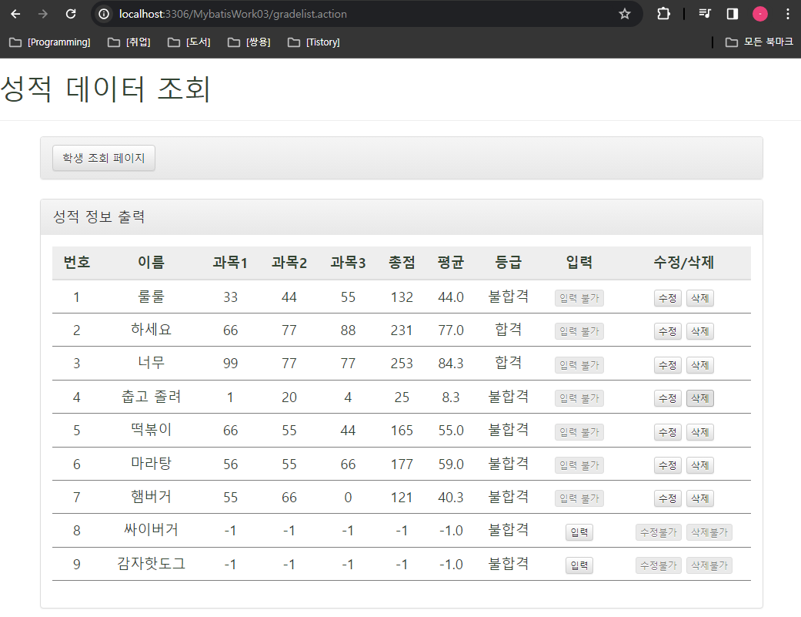
Task: Click the browser forward arrow
Action: [43, 14]
